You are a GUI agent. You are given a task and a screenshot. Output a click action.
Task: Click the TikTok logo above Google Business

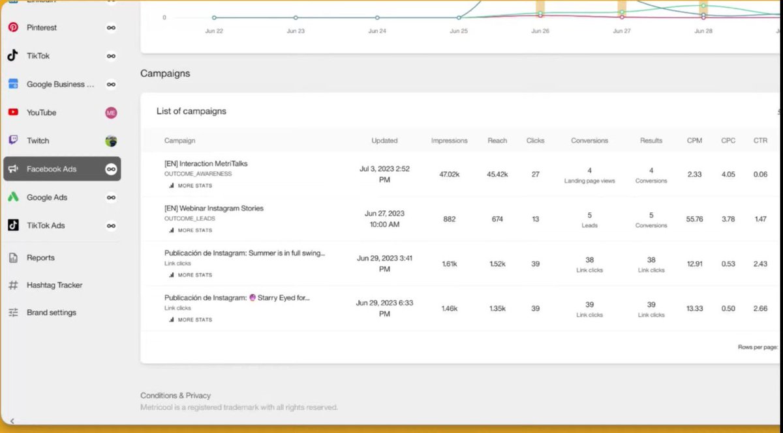tap(13, 56)
